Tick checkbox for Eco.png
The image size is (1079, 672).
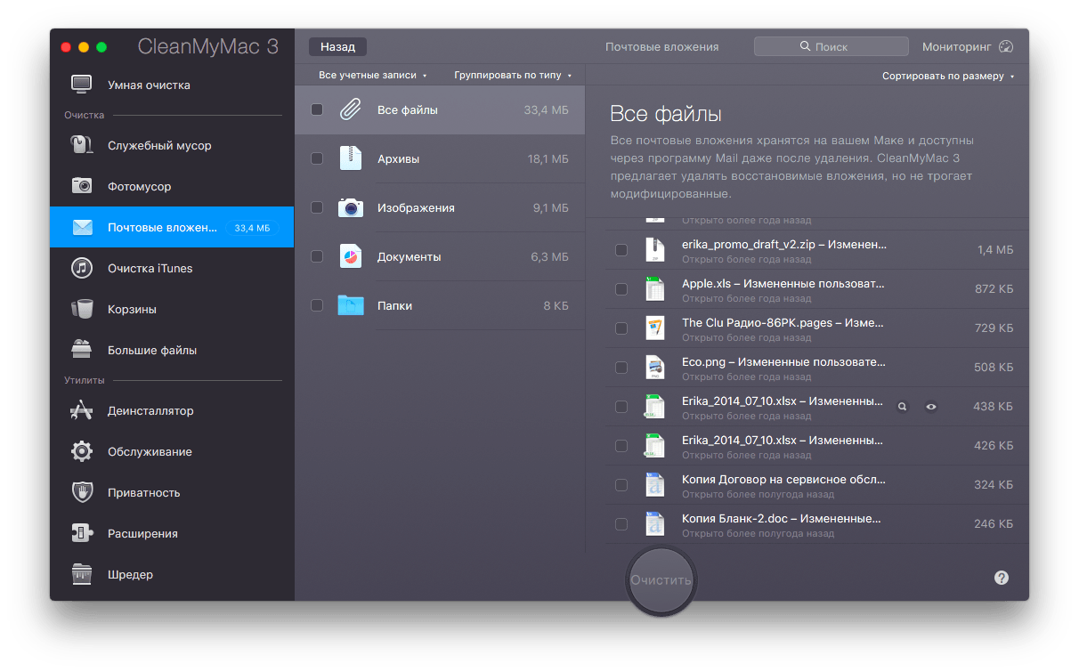(621, 368)
